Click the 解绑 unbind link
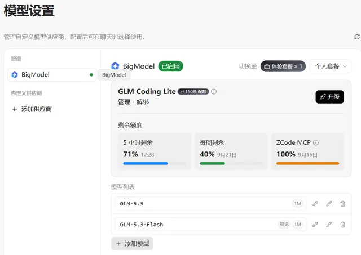The height and width of the screenshot is (255, 361). coord(143,102)
